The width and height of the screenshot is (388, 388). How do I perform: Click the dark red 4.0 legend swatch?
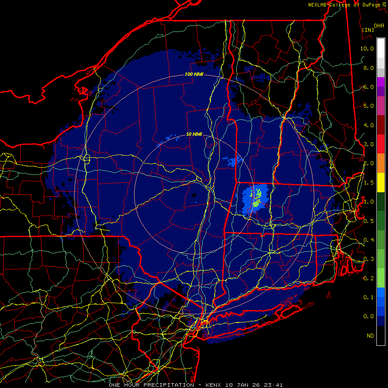point(381,125)
